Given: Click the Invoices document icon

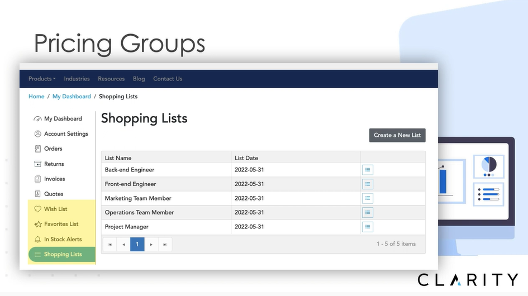Looking at the screenshot, I should point(38,179).
